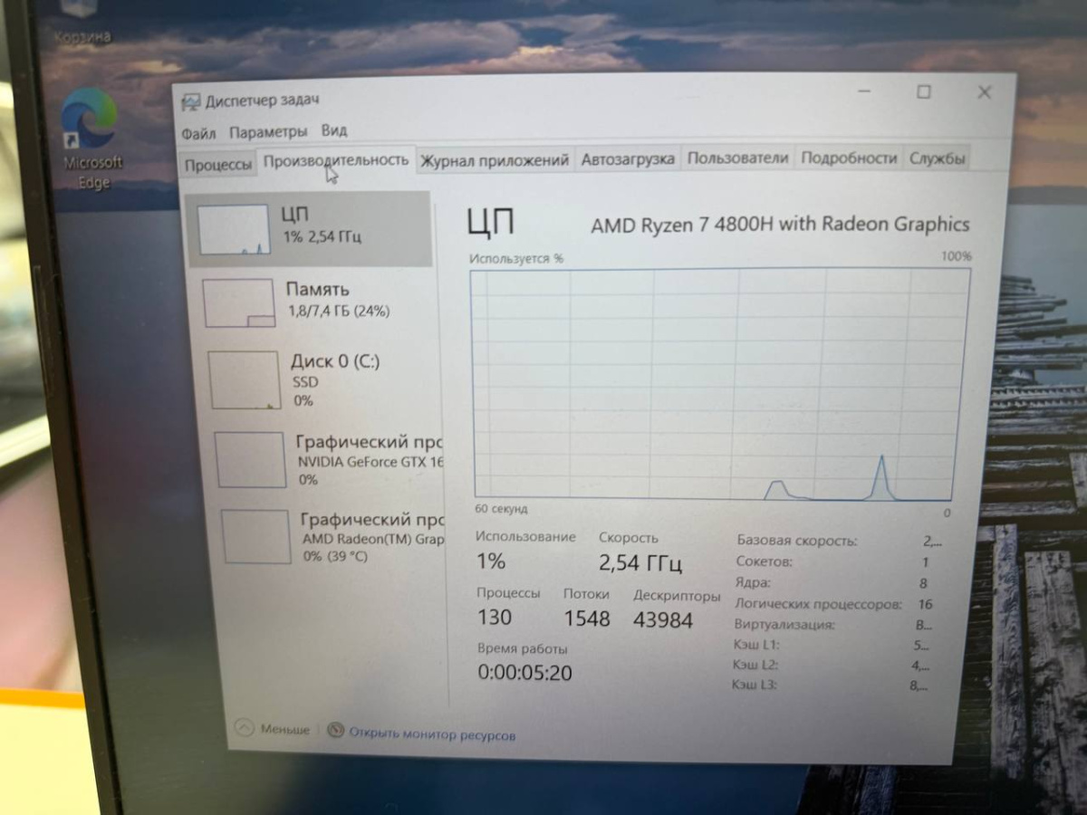Click the Открыть монитор ресурсов icon
The image size is (1087, 815).
pos(336,731)
